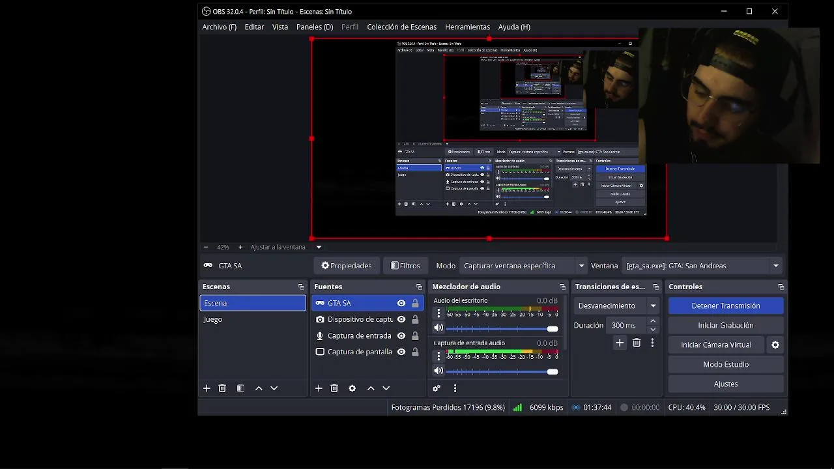Open Propiedades for selected source
The height and width of the screenshot is (469, 834).
(347, 266)
